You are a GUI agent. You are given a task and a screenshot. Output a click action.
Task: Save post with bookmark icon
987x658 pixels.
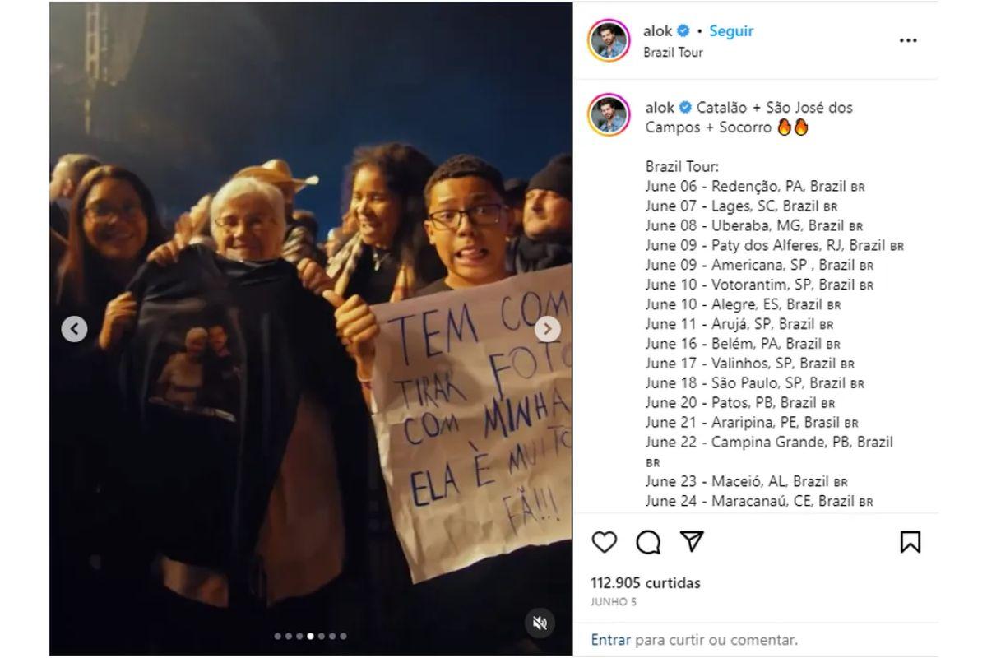pyautogui.click(x=910, y=542)
